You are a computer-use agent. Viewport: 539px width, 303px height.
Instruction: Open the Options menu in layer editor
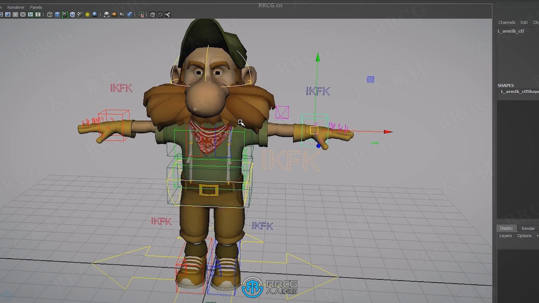pyautogui.click(x=524, y=236)
